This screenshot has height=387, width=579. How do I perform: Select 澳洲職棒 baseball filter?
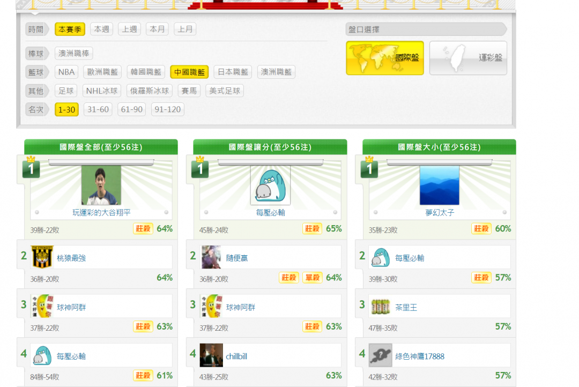[74, 54]
